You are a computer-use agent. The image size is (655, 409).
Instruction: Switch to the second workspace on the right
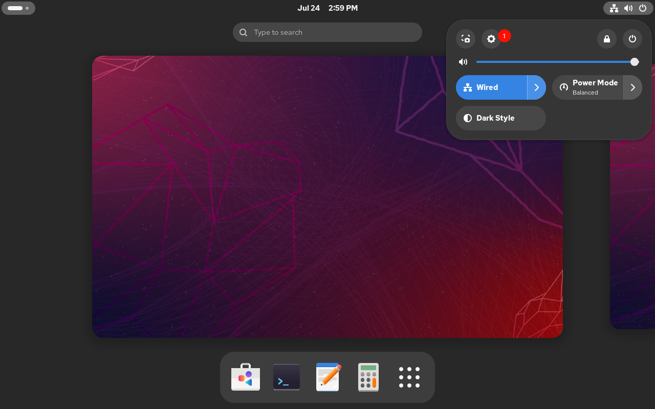point(632,235)
